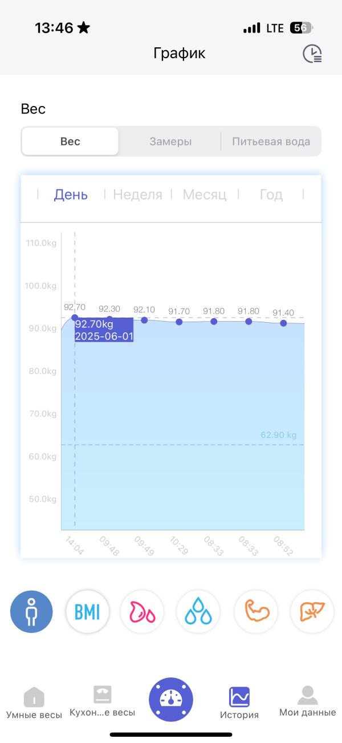Select the День time range

(71, 194)
